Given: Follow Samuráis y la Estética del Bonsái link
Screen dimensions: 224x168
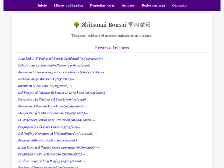Looking at the screenshot, I should [x=54, y=100].
